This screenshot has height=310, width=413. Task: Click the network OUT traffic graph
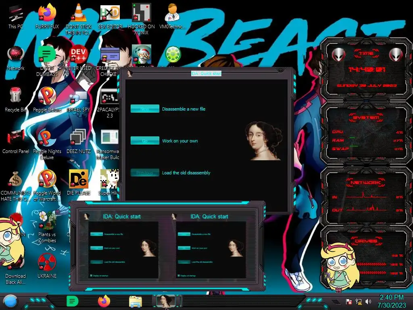[367, 208]
